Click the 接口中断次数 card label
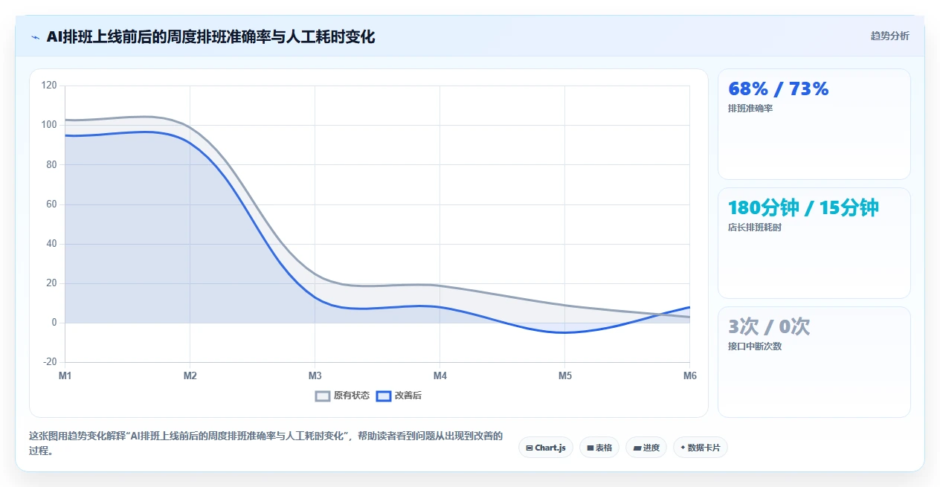 click(x=755, y=346)
